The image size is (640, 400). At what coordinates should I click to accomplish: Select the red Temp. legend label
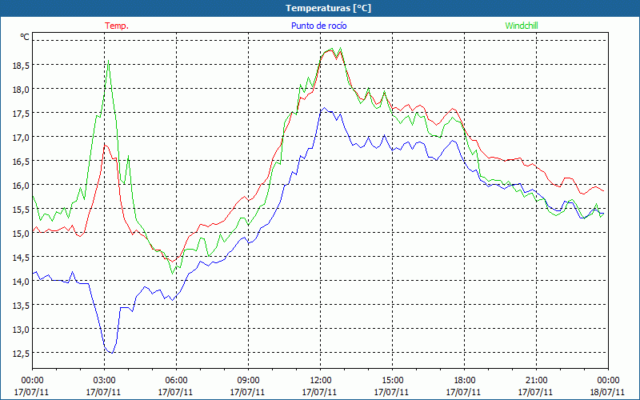(117, 26)
